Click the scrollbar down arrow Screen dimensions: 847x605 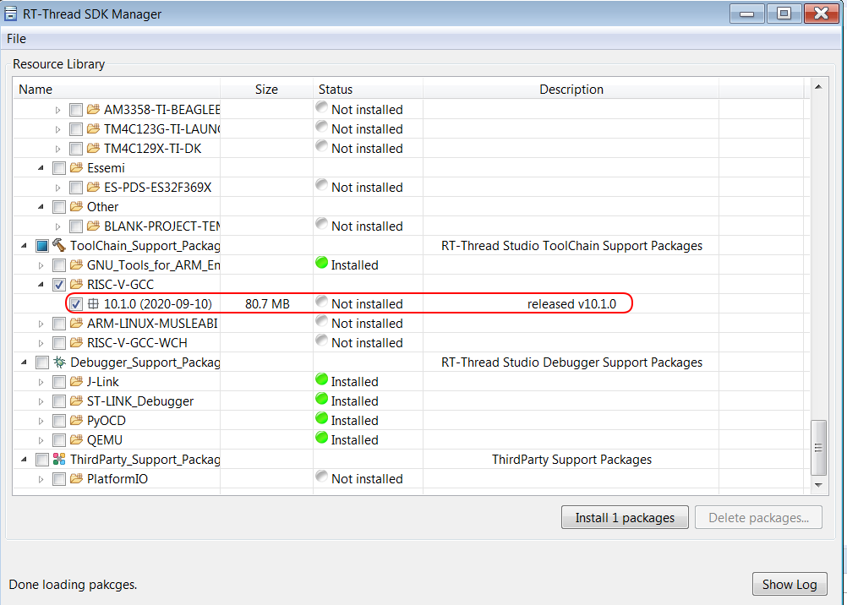point(818,484)
